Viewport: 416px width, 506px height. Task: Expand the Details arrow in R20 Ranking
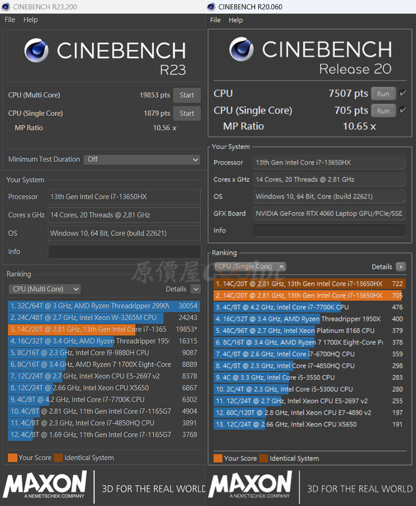pos(401,267)
